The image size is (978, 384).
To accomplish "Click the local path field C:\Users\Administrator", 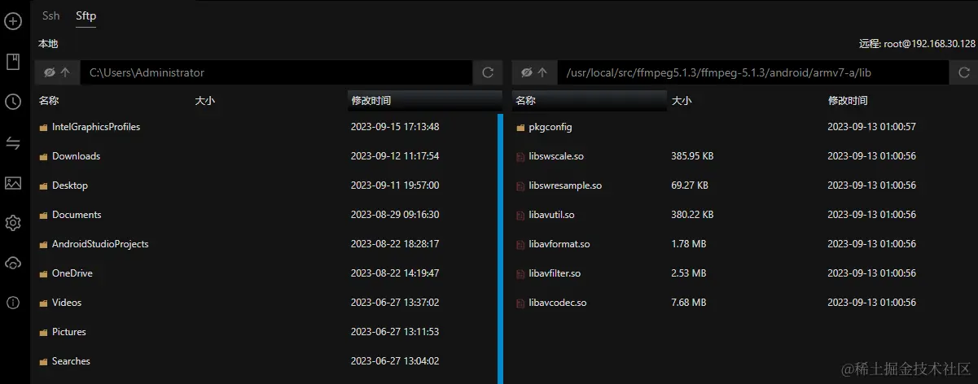I will pyautogui.click(x=275, y=72).
